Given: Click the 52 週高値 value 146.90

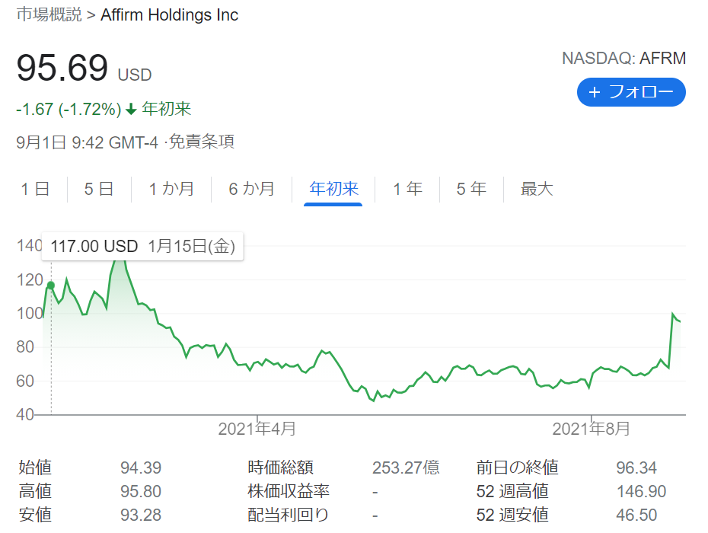Looking at the screenshot, I should (x=642, y=491).
